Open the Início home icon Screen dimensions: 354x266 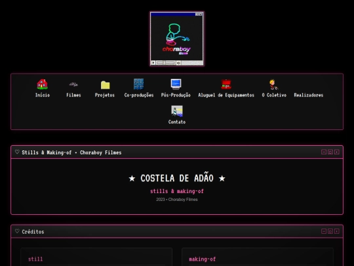pyautogui.click(x=42, y=84)
